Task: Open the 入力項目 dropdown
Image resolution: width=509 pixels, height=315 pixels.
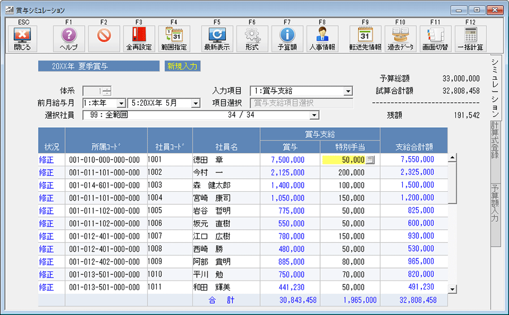Action: point(348,91)
